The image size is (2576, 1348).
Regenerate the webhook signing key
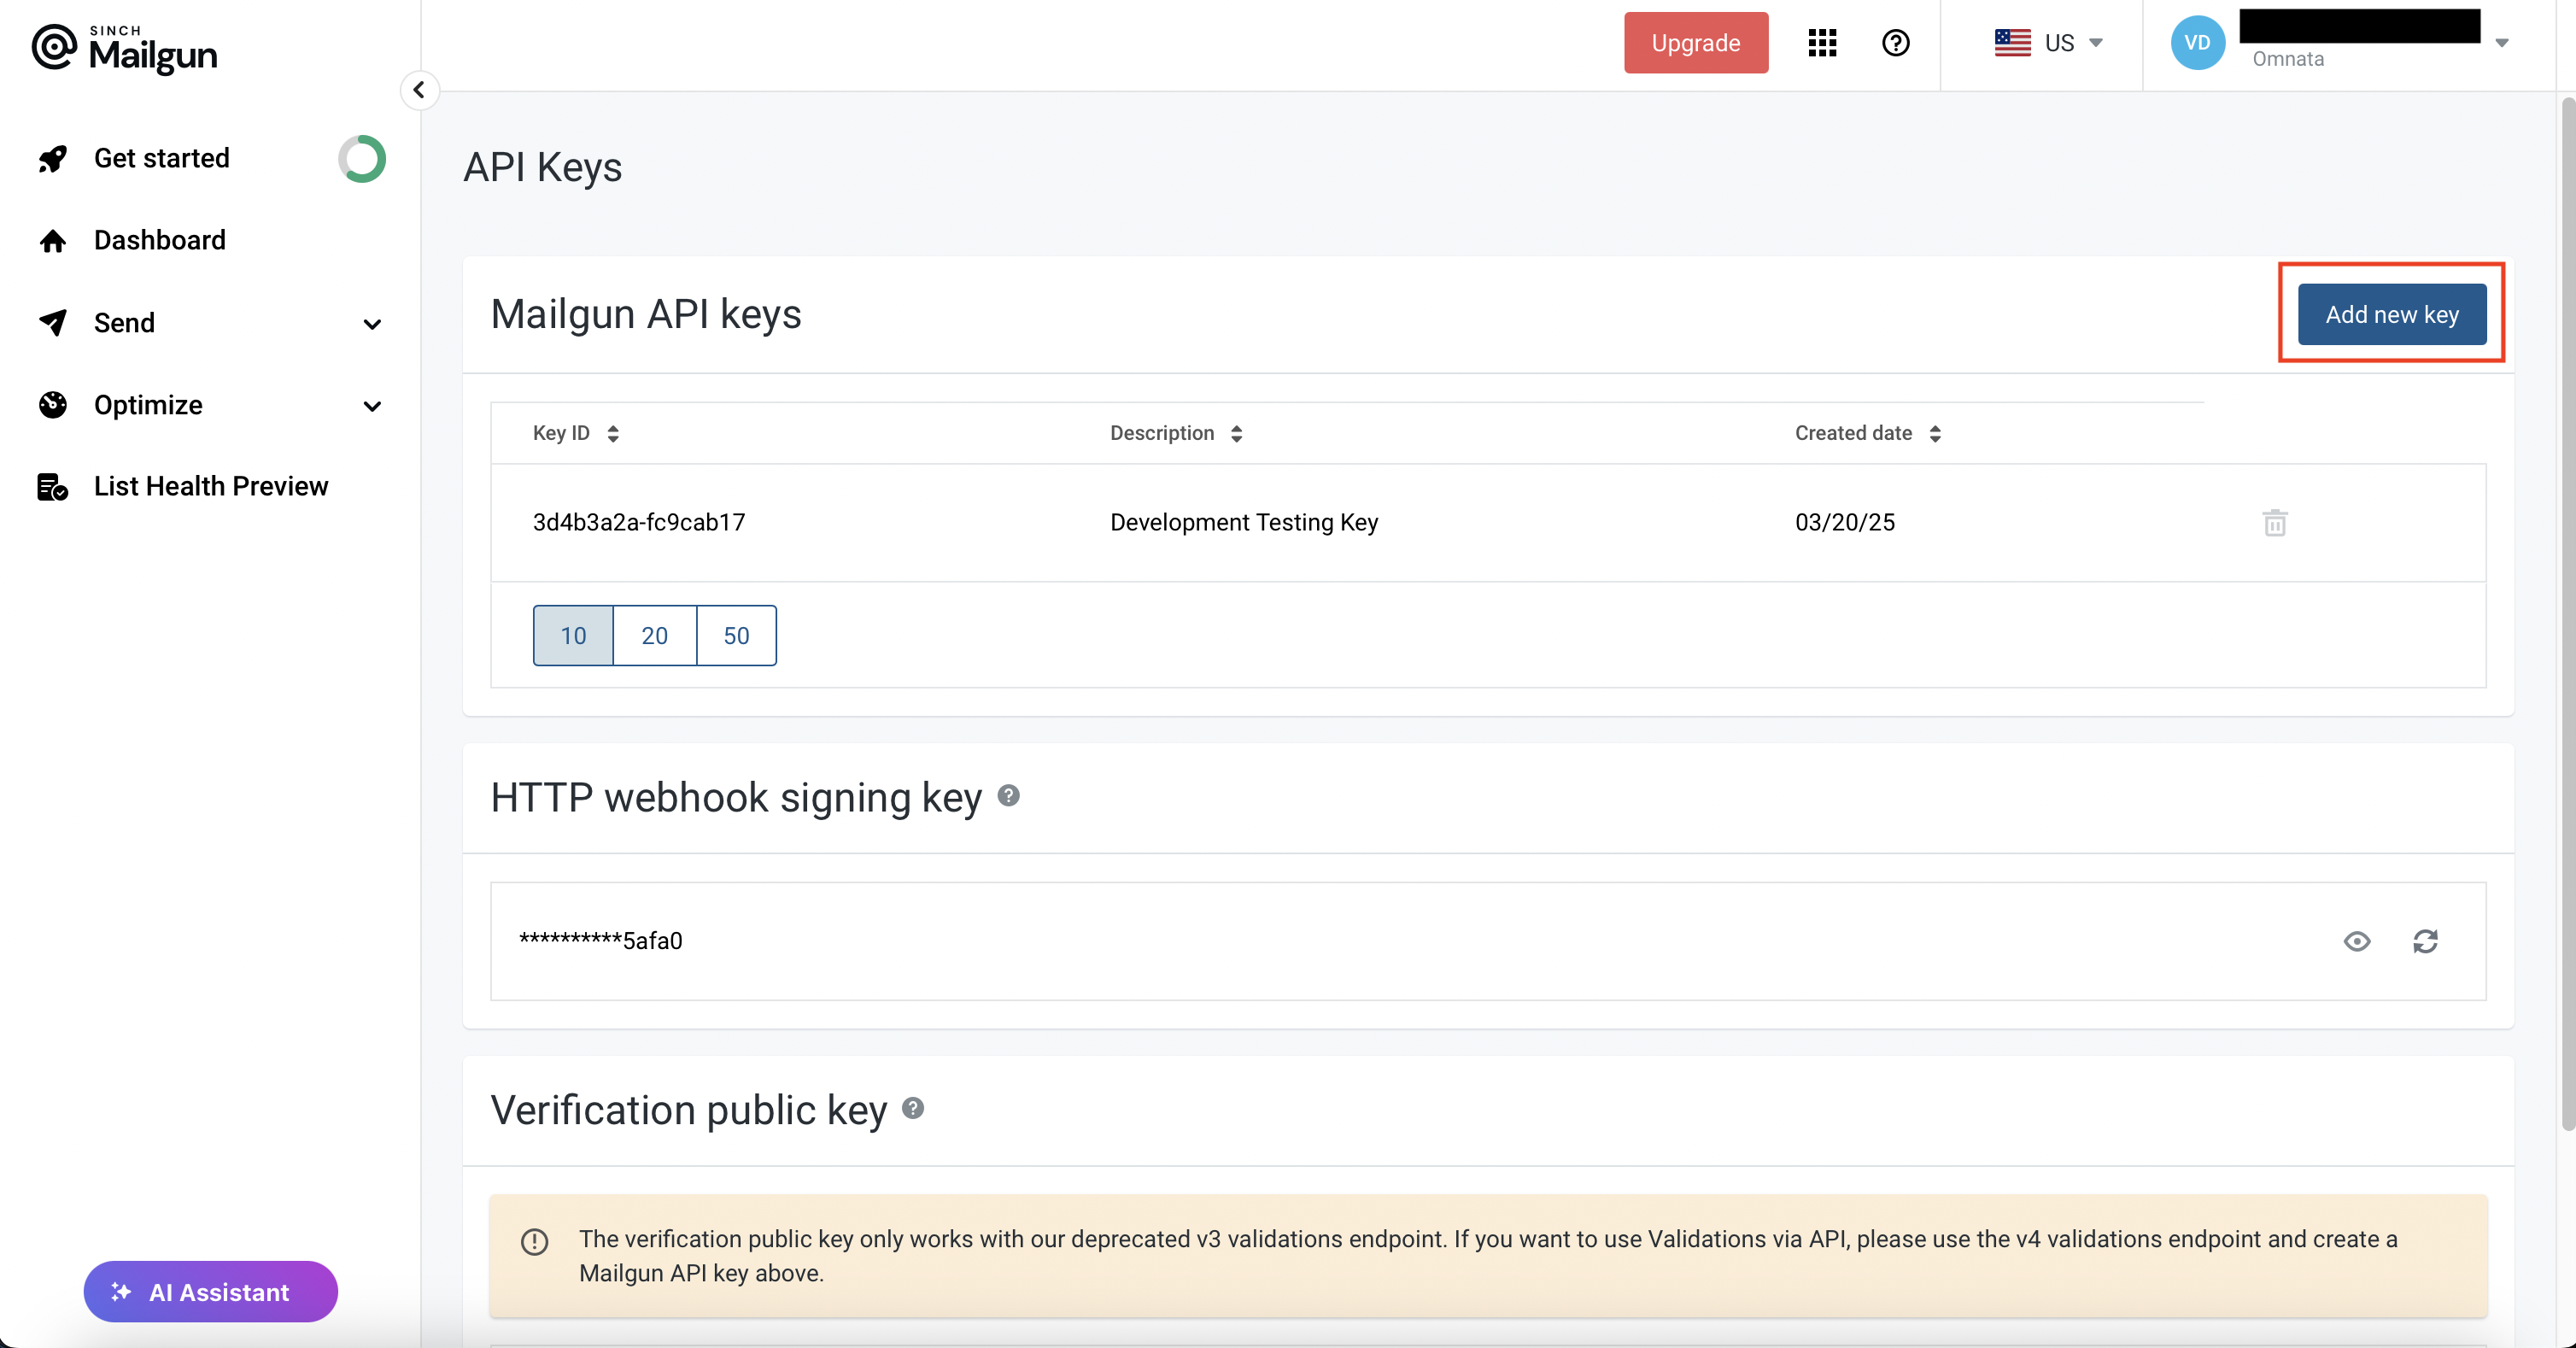pyautogui.click(x=2425, y=941)
